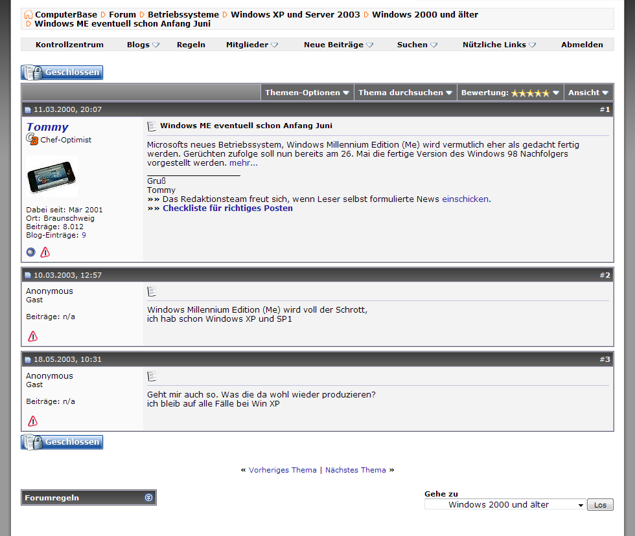
Task: Report post #3 via warning triangle
Action: pos(33,421)
